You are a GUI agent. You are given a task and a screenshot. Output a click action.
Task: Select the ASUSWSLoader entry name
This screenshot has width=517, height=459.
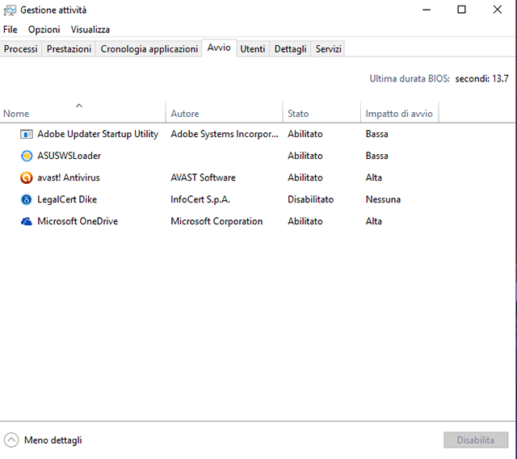(69, 156)
